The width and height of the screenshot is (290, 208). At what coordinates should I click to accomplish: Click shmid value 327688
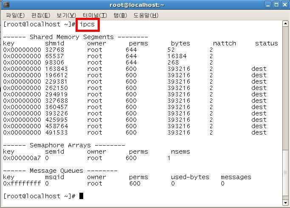coord(56,101)
